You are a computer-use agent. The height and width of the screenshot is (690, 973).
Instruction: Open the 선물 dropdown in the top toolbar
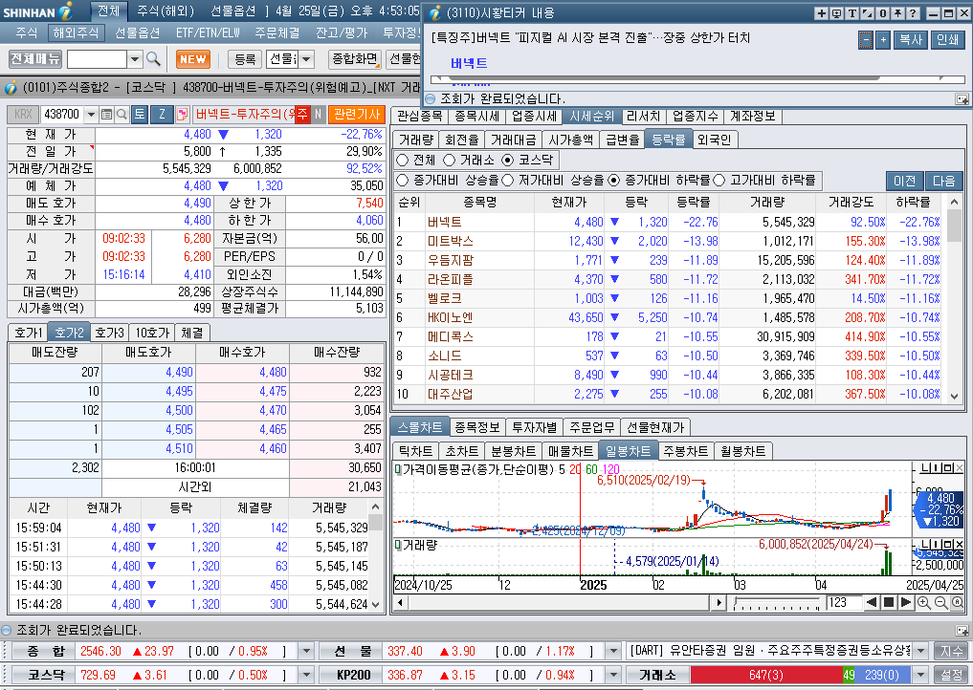coord(307,59)
